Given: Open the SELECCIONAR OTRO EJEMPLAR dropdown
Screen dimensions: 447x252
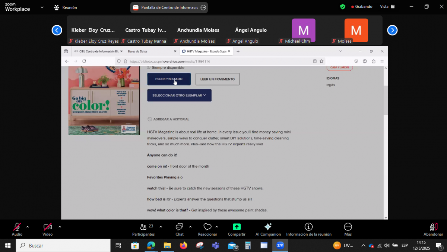Looking at the screenshot, I should point(179,95).
